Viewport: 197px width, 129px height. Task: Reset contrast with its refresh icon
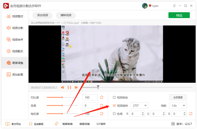pyautogui.click(x=101, y=97)
